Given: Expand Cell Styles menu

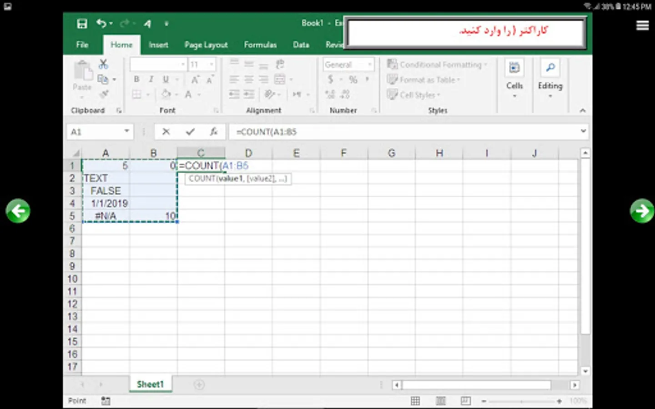Looking at the screenshot, I should point(413,95).
